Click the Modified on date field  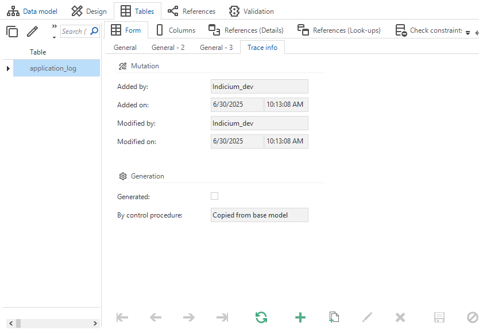coord(237,141)
